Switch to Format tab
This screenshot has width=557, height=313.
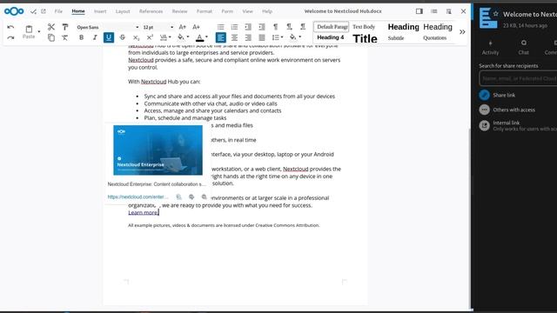tap(205, 11)
